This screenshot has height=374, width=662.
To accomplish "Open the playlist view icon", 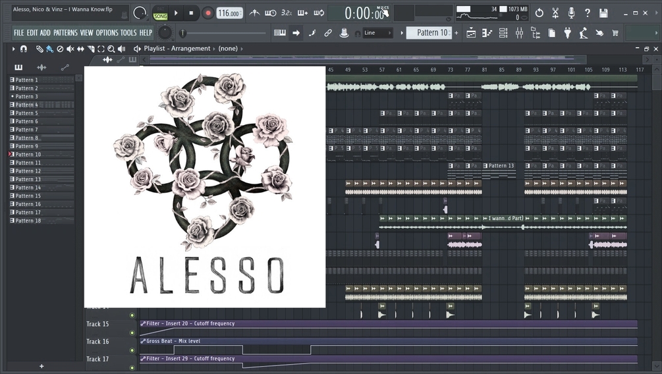I will [471, 33].
